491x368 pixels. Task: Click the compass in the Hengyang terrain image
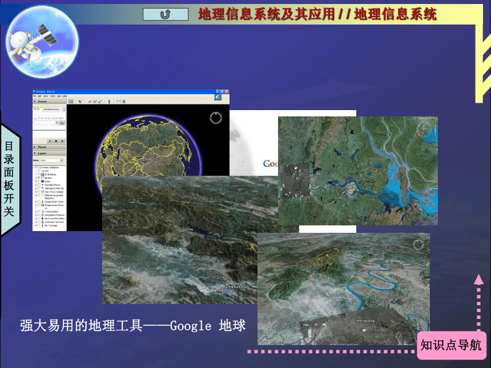tap(418, 244)
